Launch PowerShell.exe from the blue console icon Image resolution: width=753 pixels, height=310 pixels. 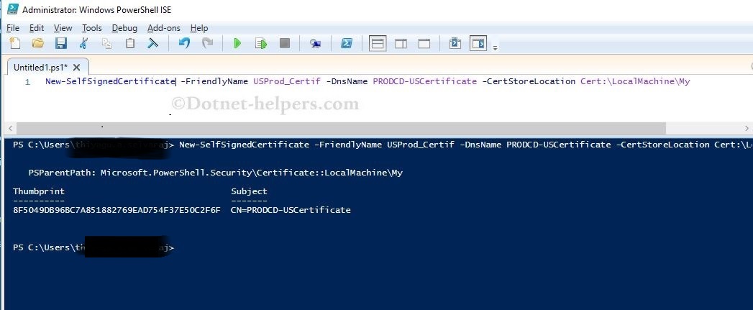(x=346, y=43)
